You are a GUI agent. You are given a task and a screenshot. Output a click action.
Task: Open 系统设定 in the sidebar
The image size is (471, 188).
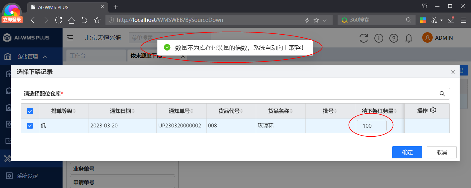(x=27, y=176)
